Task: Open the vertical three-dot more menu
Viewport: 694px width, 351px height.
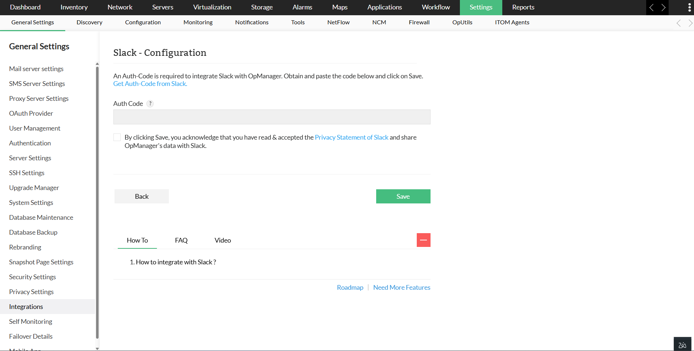Action: (689, 7)
